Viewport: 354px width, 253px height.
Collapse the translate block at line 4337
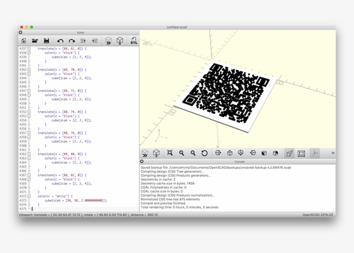click(x=28, y=48)
